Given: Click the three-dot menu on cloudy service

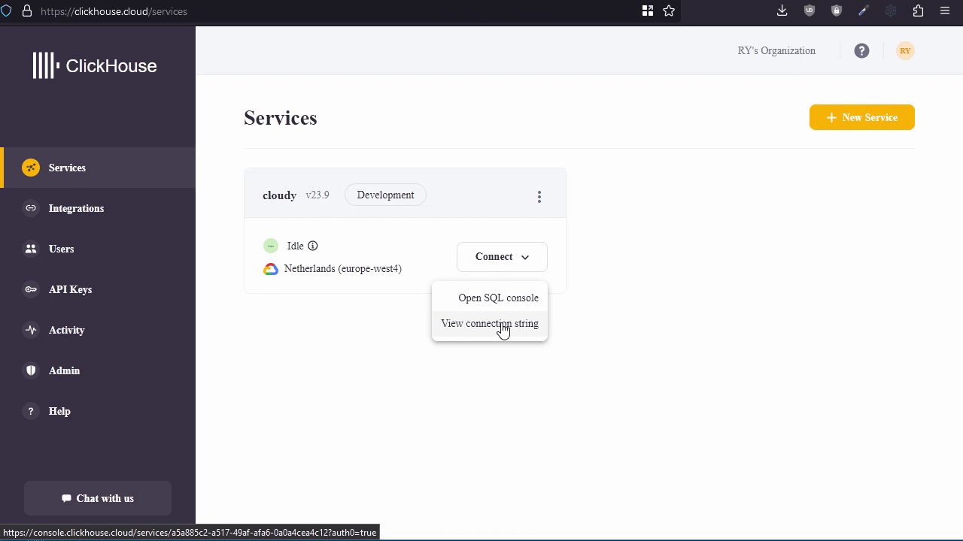Looking at the screenshot, I should [x=539, y=196].
